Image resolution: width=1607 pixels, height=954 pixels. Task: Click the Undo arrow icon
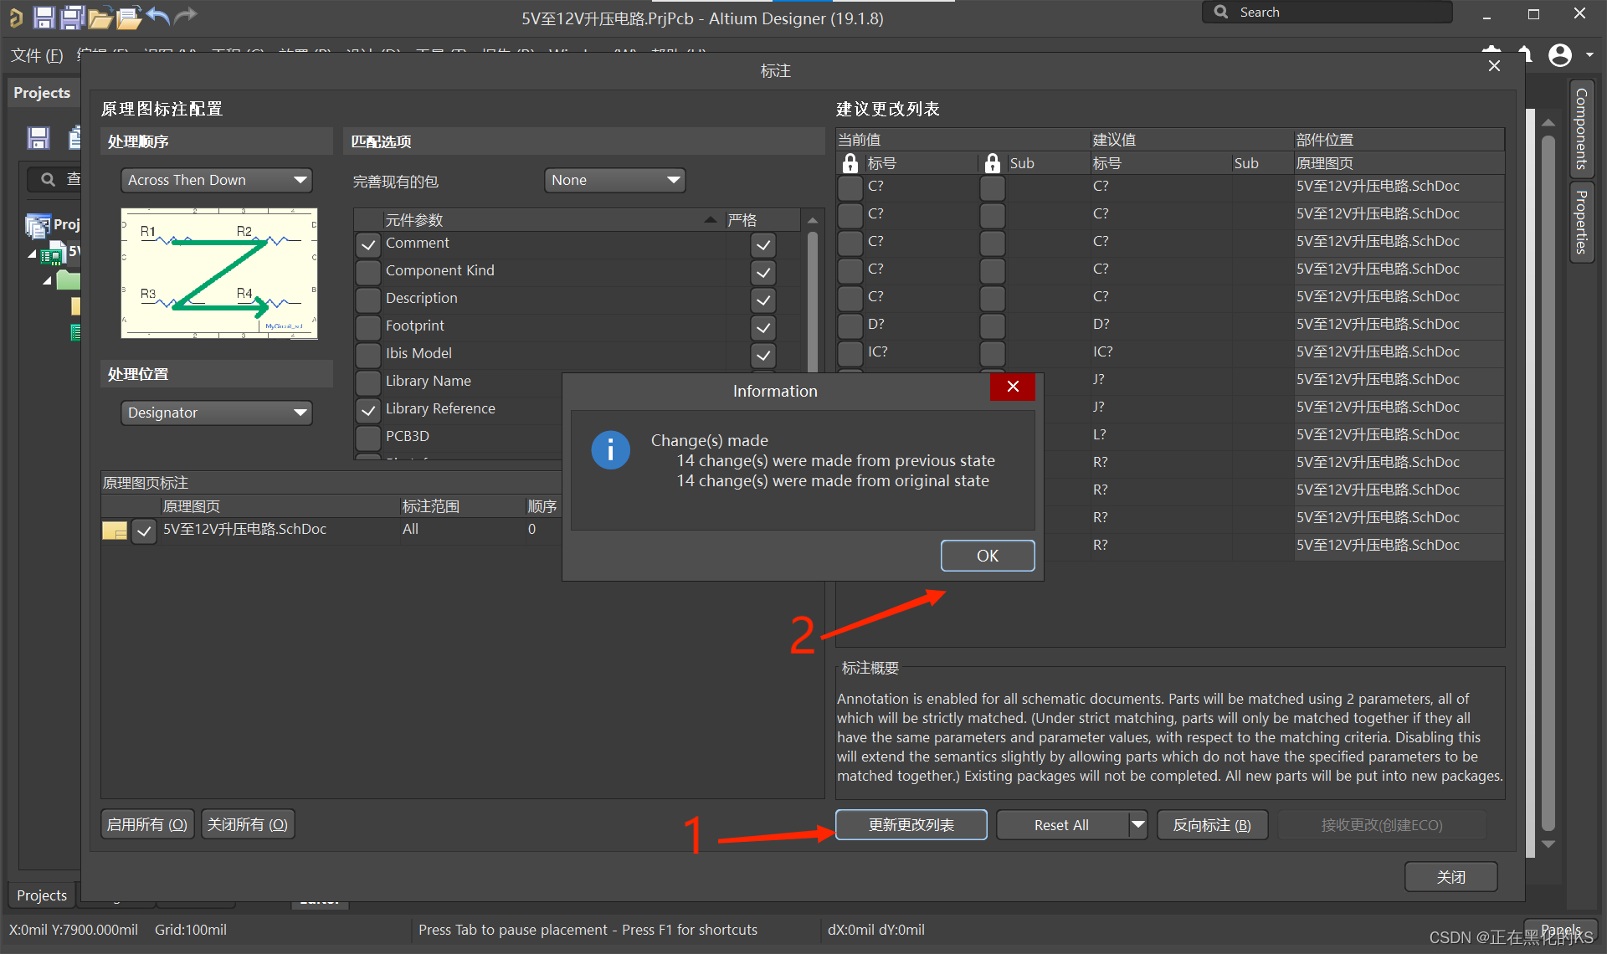click(x=157, y=15)
